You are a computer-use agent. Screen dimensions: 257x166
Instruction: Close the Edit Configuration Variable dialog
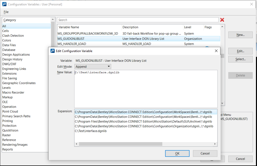[216, 51]
